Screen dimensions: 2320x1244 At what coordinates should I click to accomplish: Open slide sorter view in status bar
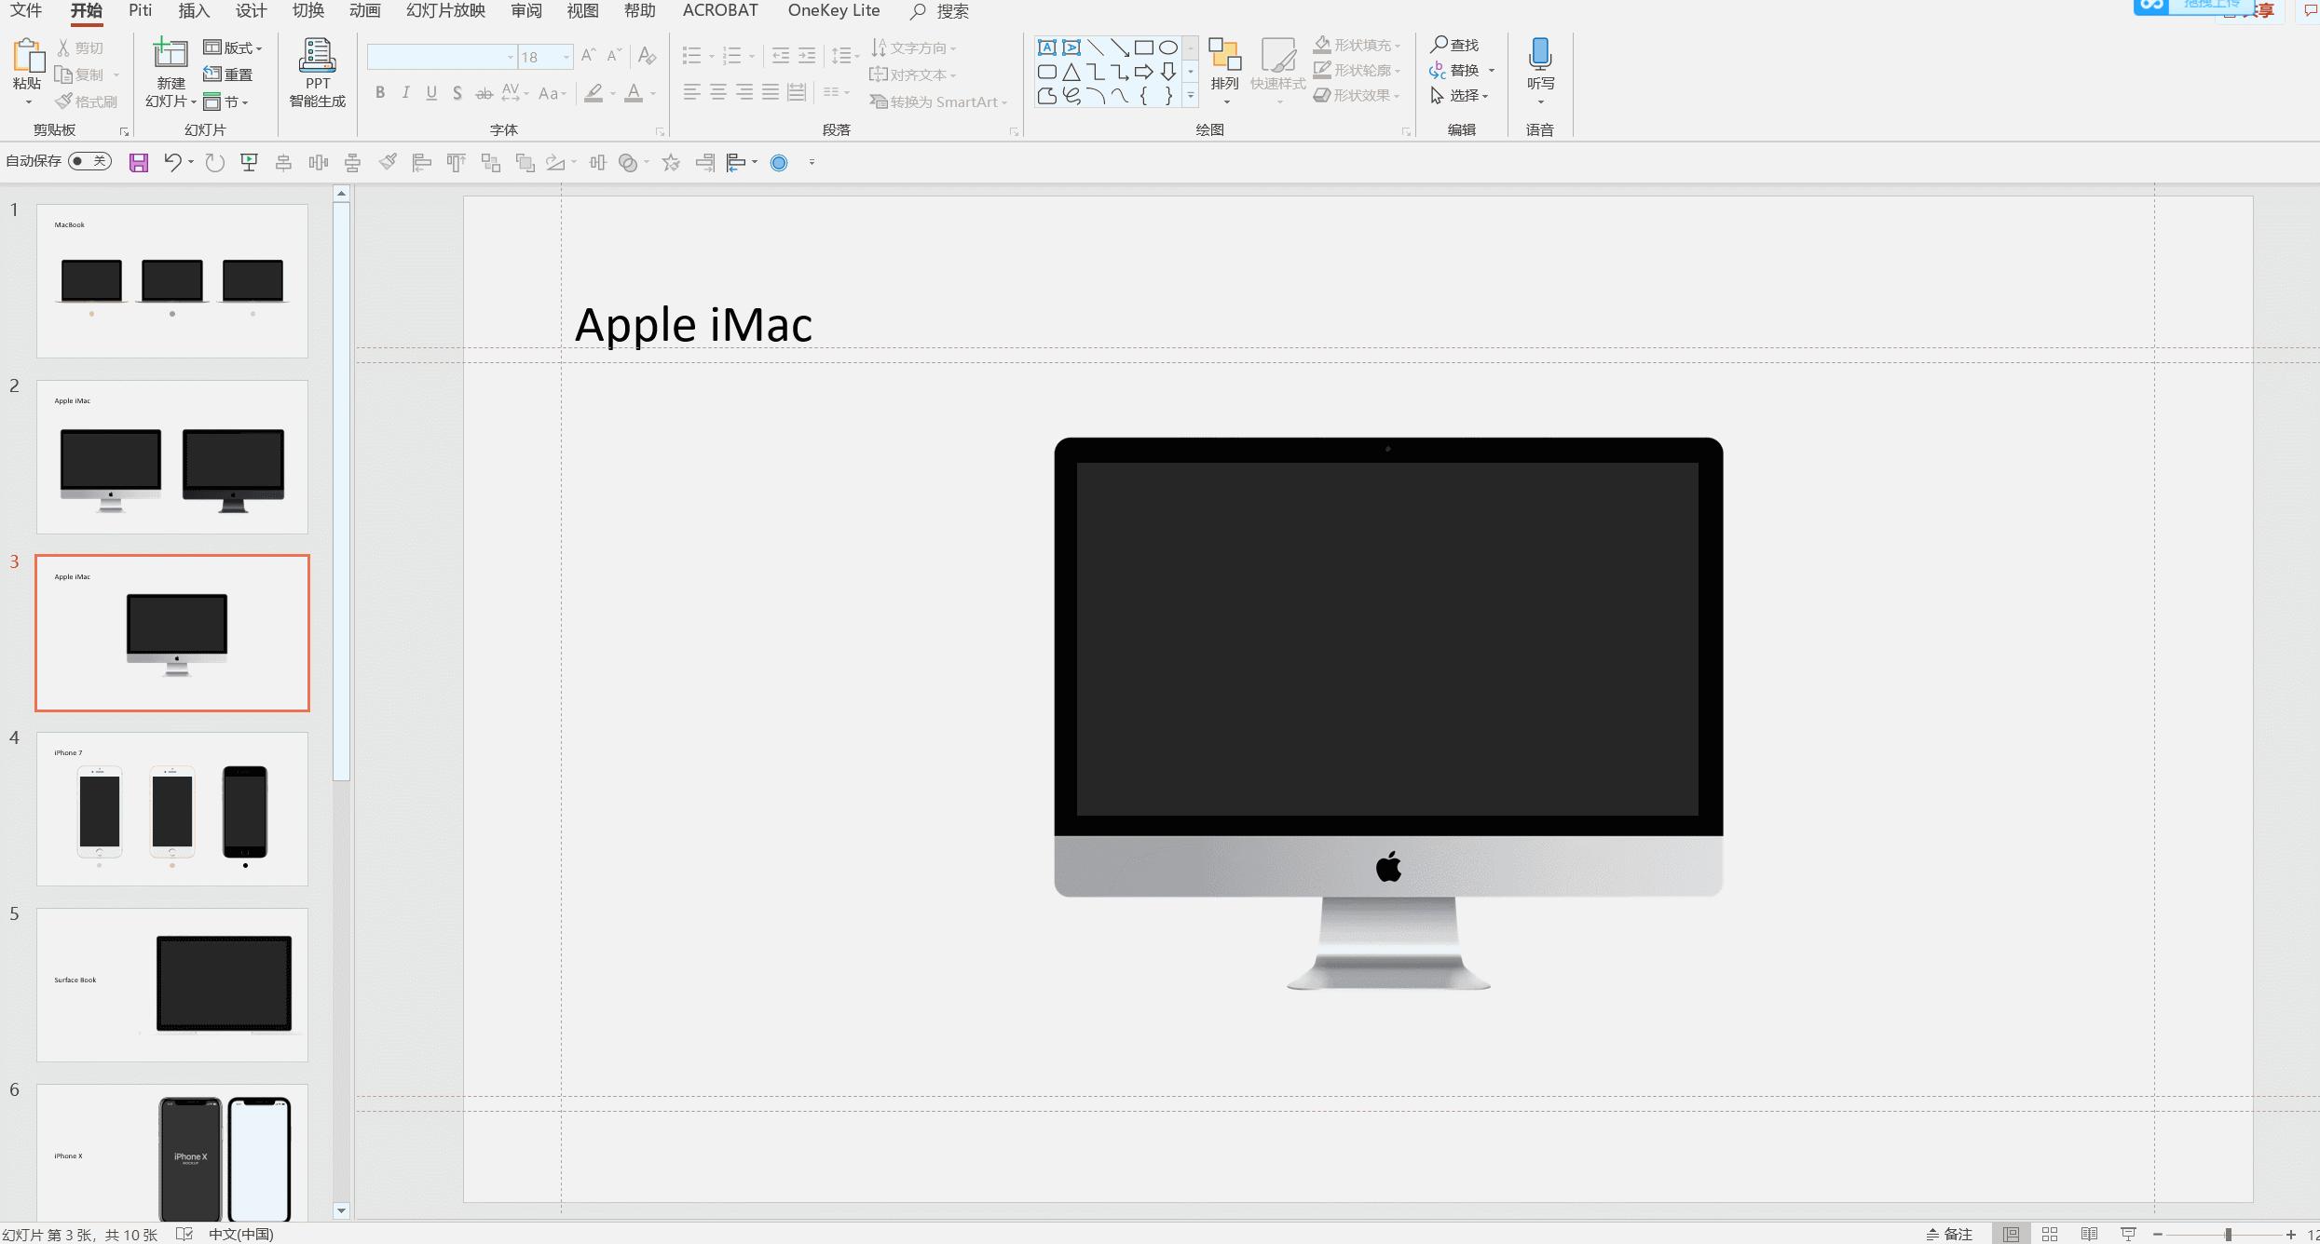coord(2050,1234)
